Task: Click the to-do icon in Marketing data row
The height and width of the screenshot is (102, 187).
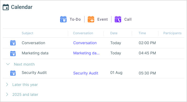Action: point(13,54)
